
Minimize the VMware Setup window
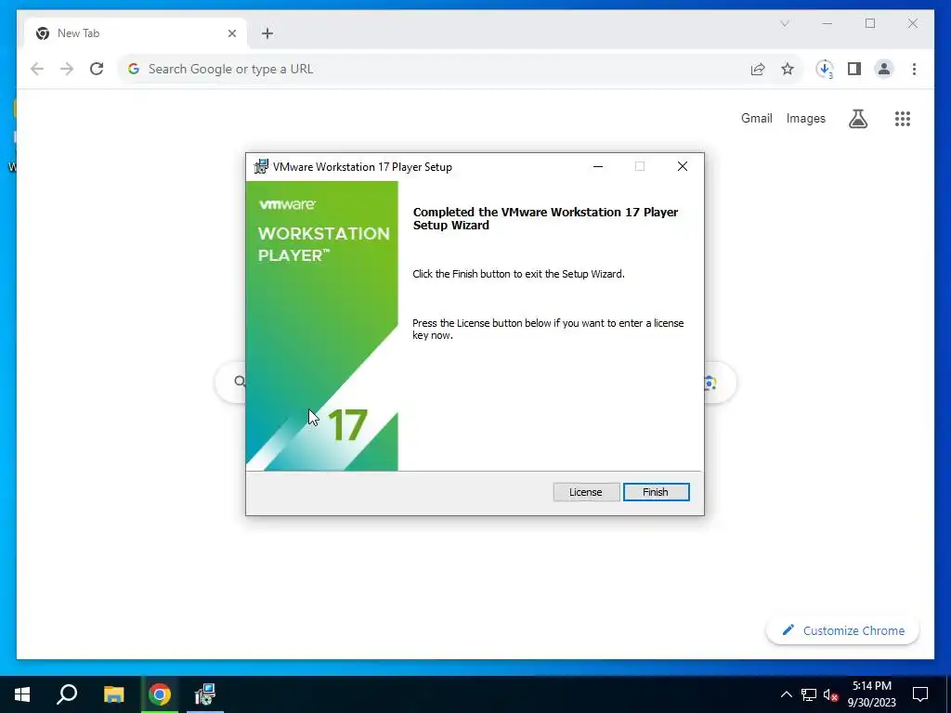point(598,166)
